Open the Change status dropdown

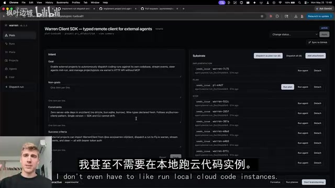pos(295,34)
